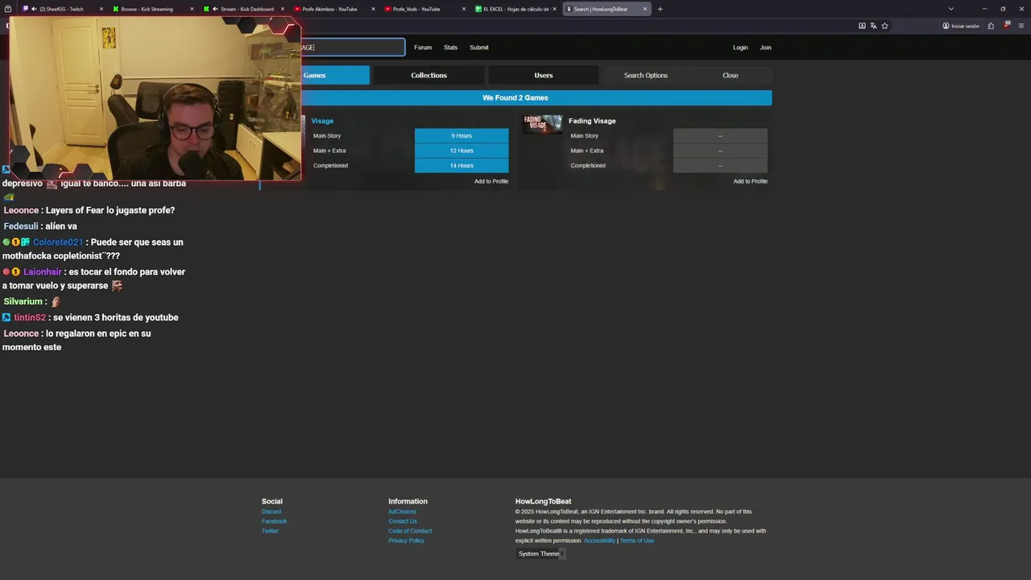Open a new browser tab

coord(660,9)
